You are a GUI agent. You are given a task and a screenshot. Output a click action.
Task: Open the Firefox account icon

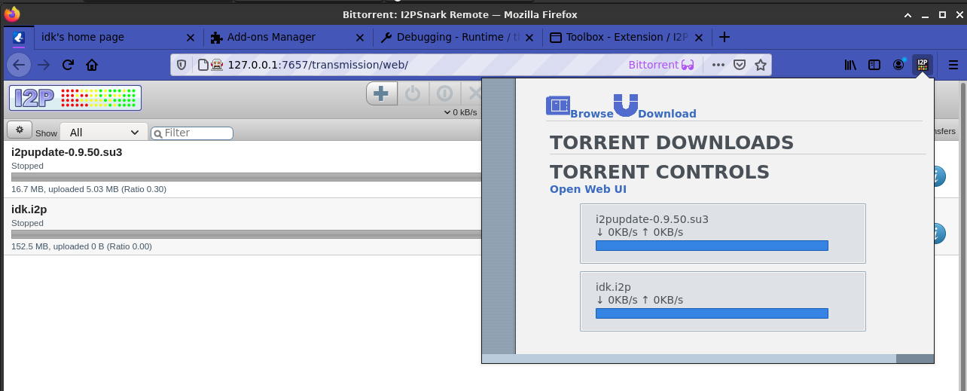(x=898, y=65)
